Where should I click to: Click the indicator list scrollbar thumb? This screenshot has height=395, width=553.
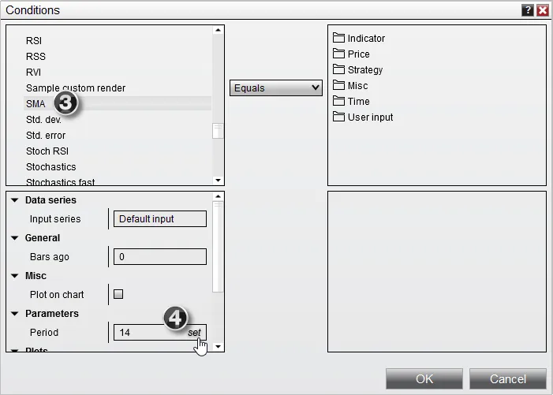click(218, 131)
